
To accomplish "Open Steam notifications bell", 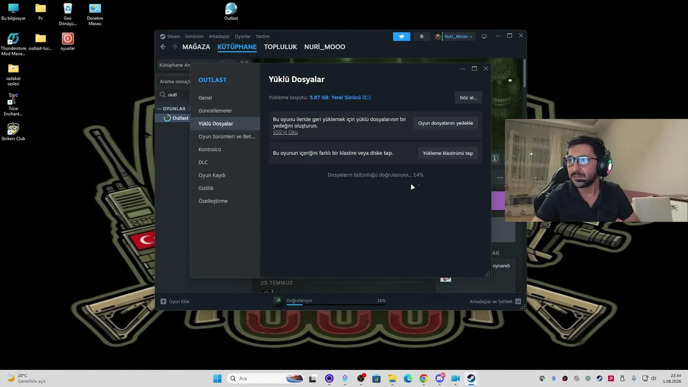I will 421,37.
